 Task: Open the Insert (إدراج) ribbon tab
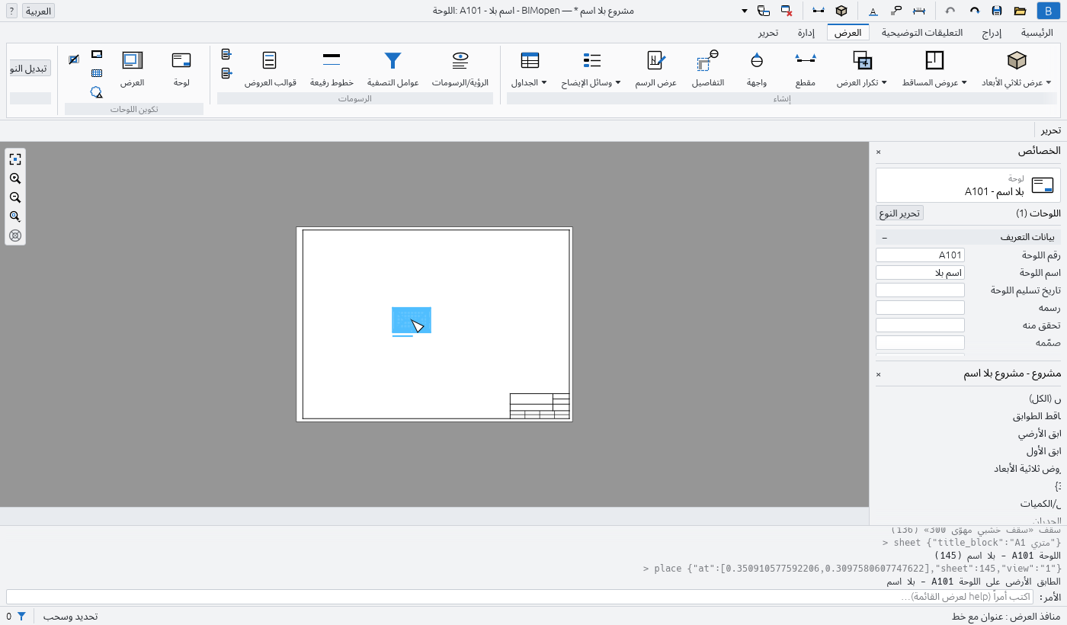[x=992, y=33]
